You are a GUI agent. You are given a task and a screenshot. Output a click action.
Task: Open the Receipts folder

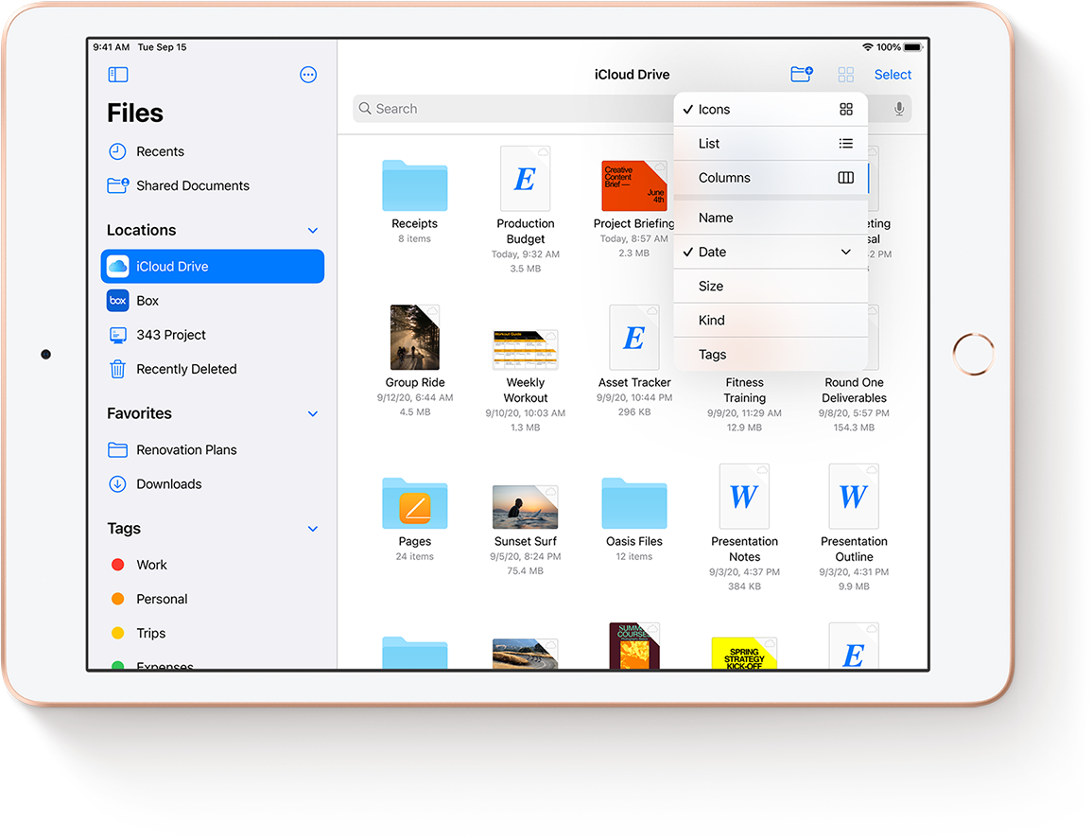tap(414, 185)
